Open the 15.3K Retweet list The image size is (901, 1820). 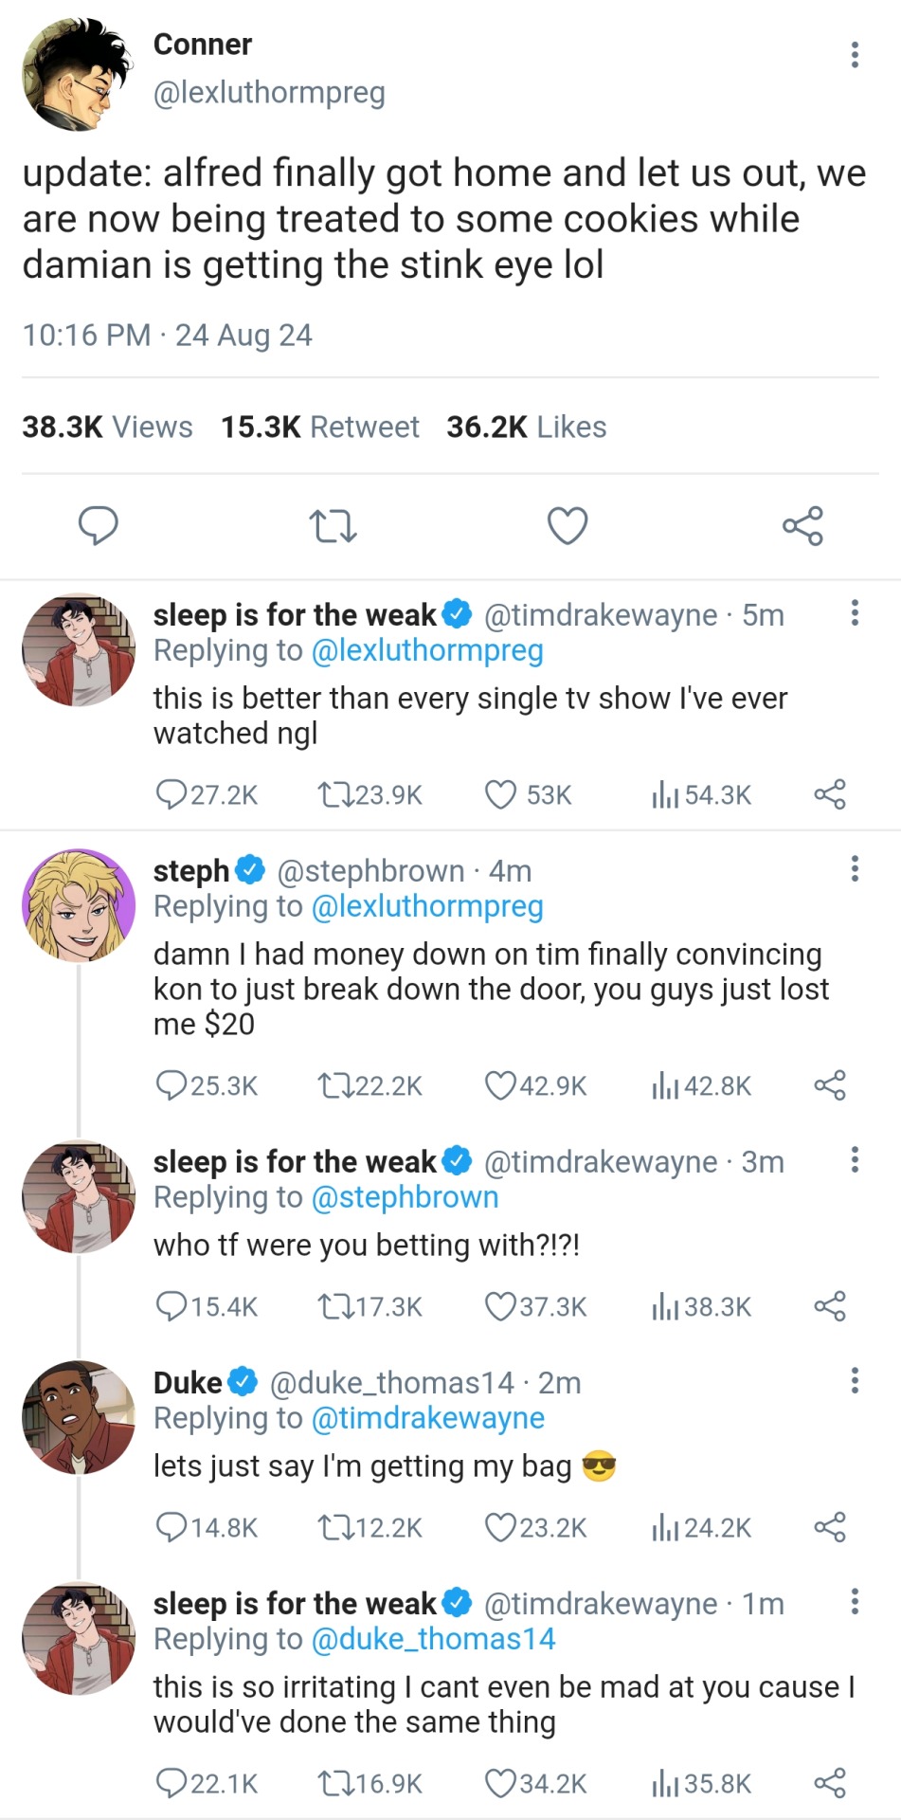(x=320, y=428)
